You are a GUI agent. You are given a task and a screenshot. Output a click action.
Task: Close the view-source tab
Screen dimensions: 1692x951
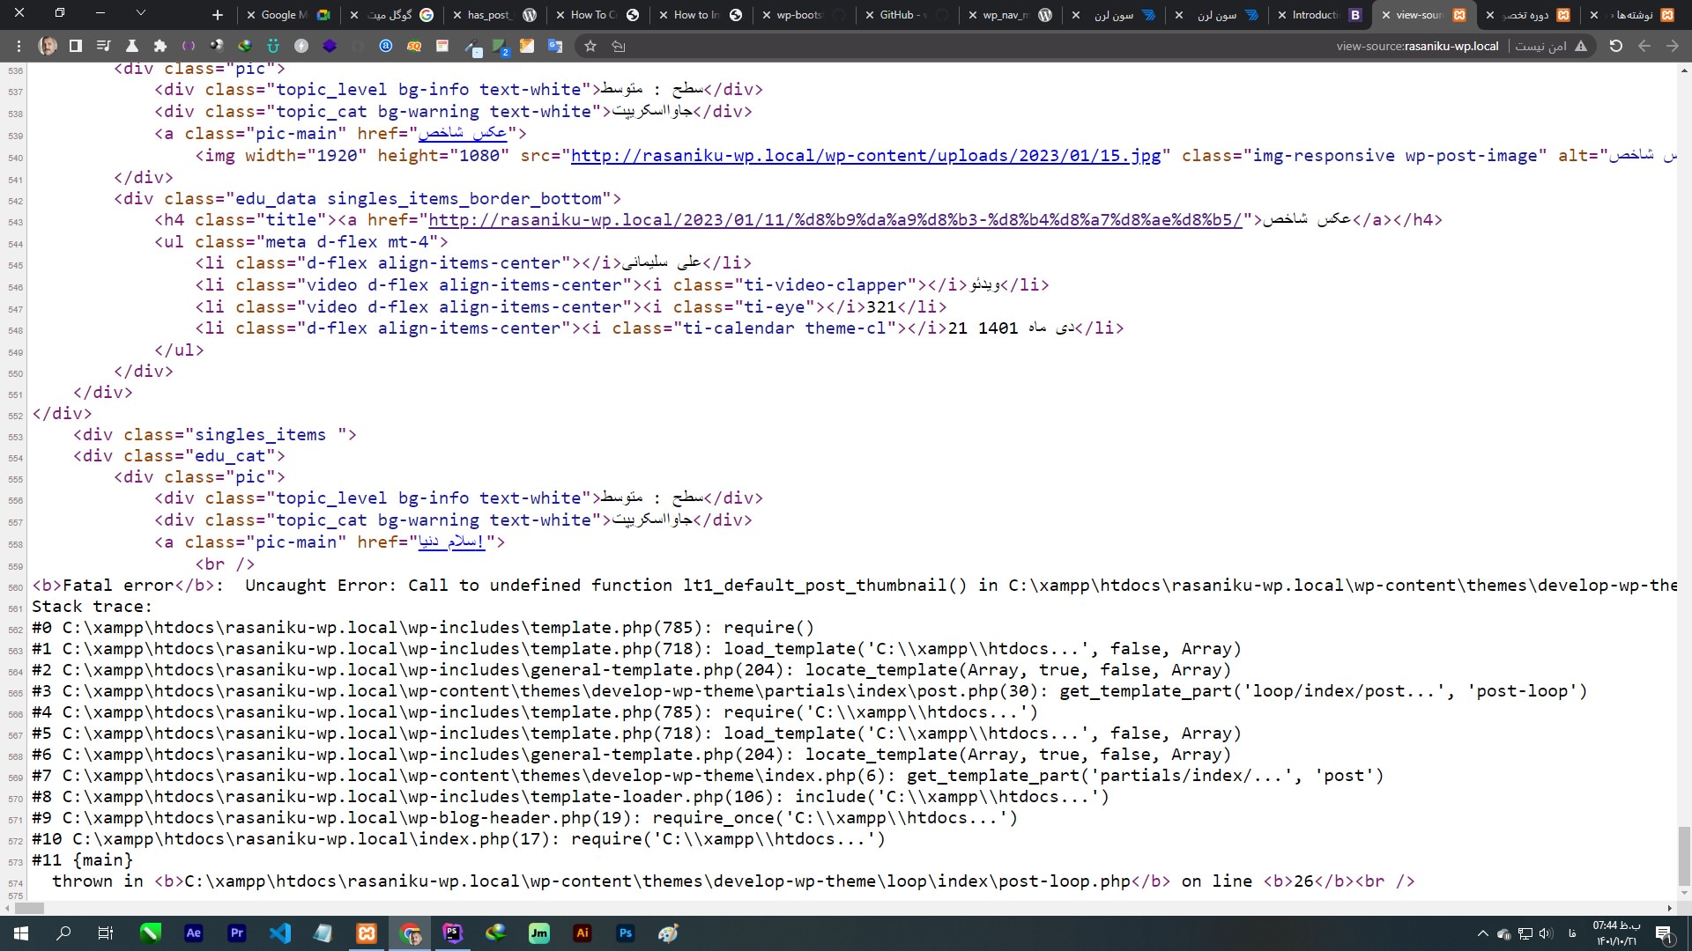point(1386,15)
